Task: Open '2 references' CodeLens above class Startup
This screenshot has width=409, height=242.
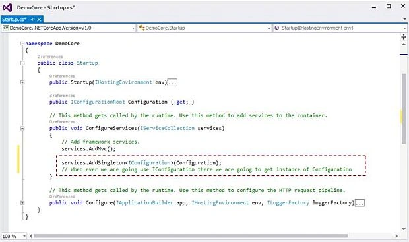Action: pos(50,57)
